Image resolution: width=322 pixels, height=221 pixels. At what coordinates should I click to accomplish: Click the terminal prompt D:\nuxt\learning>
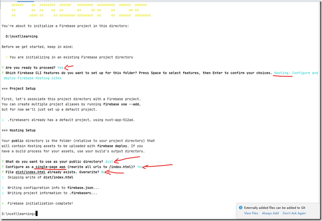pos(18,214)
